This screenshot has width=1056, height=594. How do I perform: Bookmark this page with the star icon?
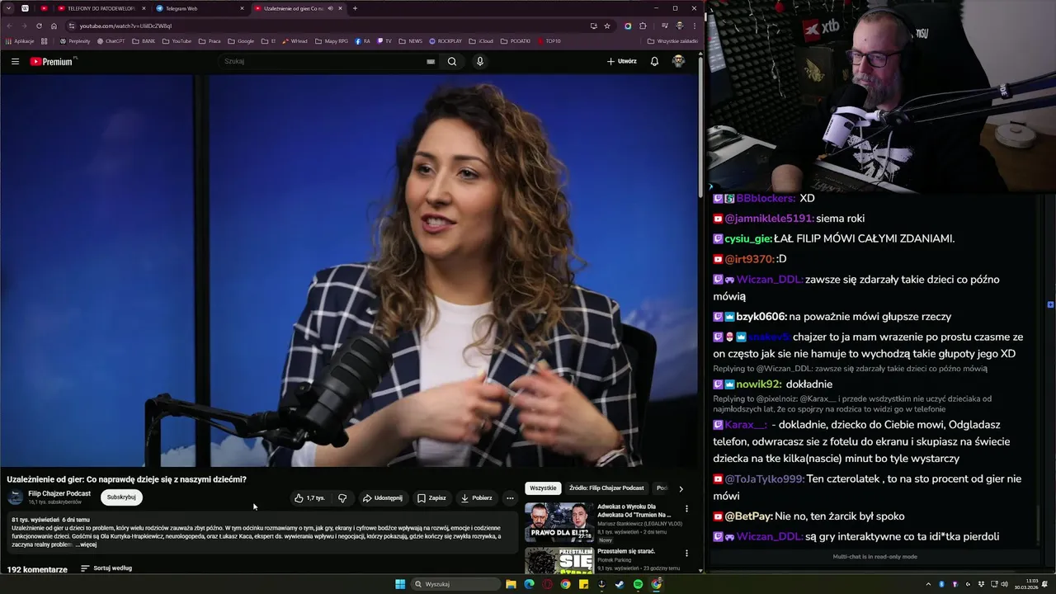(607, 26)
